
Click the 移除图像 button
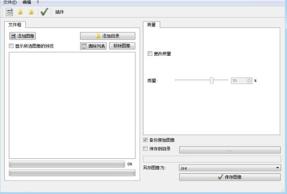pyautogui.click(x=122, y=46)
